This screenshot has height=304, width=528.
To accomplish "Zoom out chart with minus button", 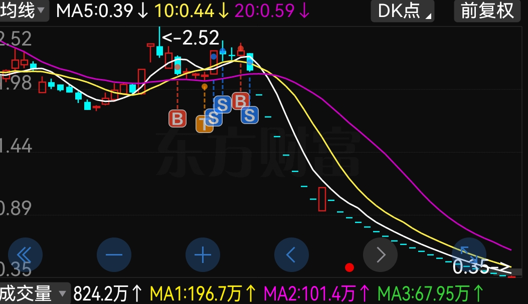I will coord(114,255).
